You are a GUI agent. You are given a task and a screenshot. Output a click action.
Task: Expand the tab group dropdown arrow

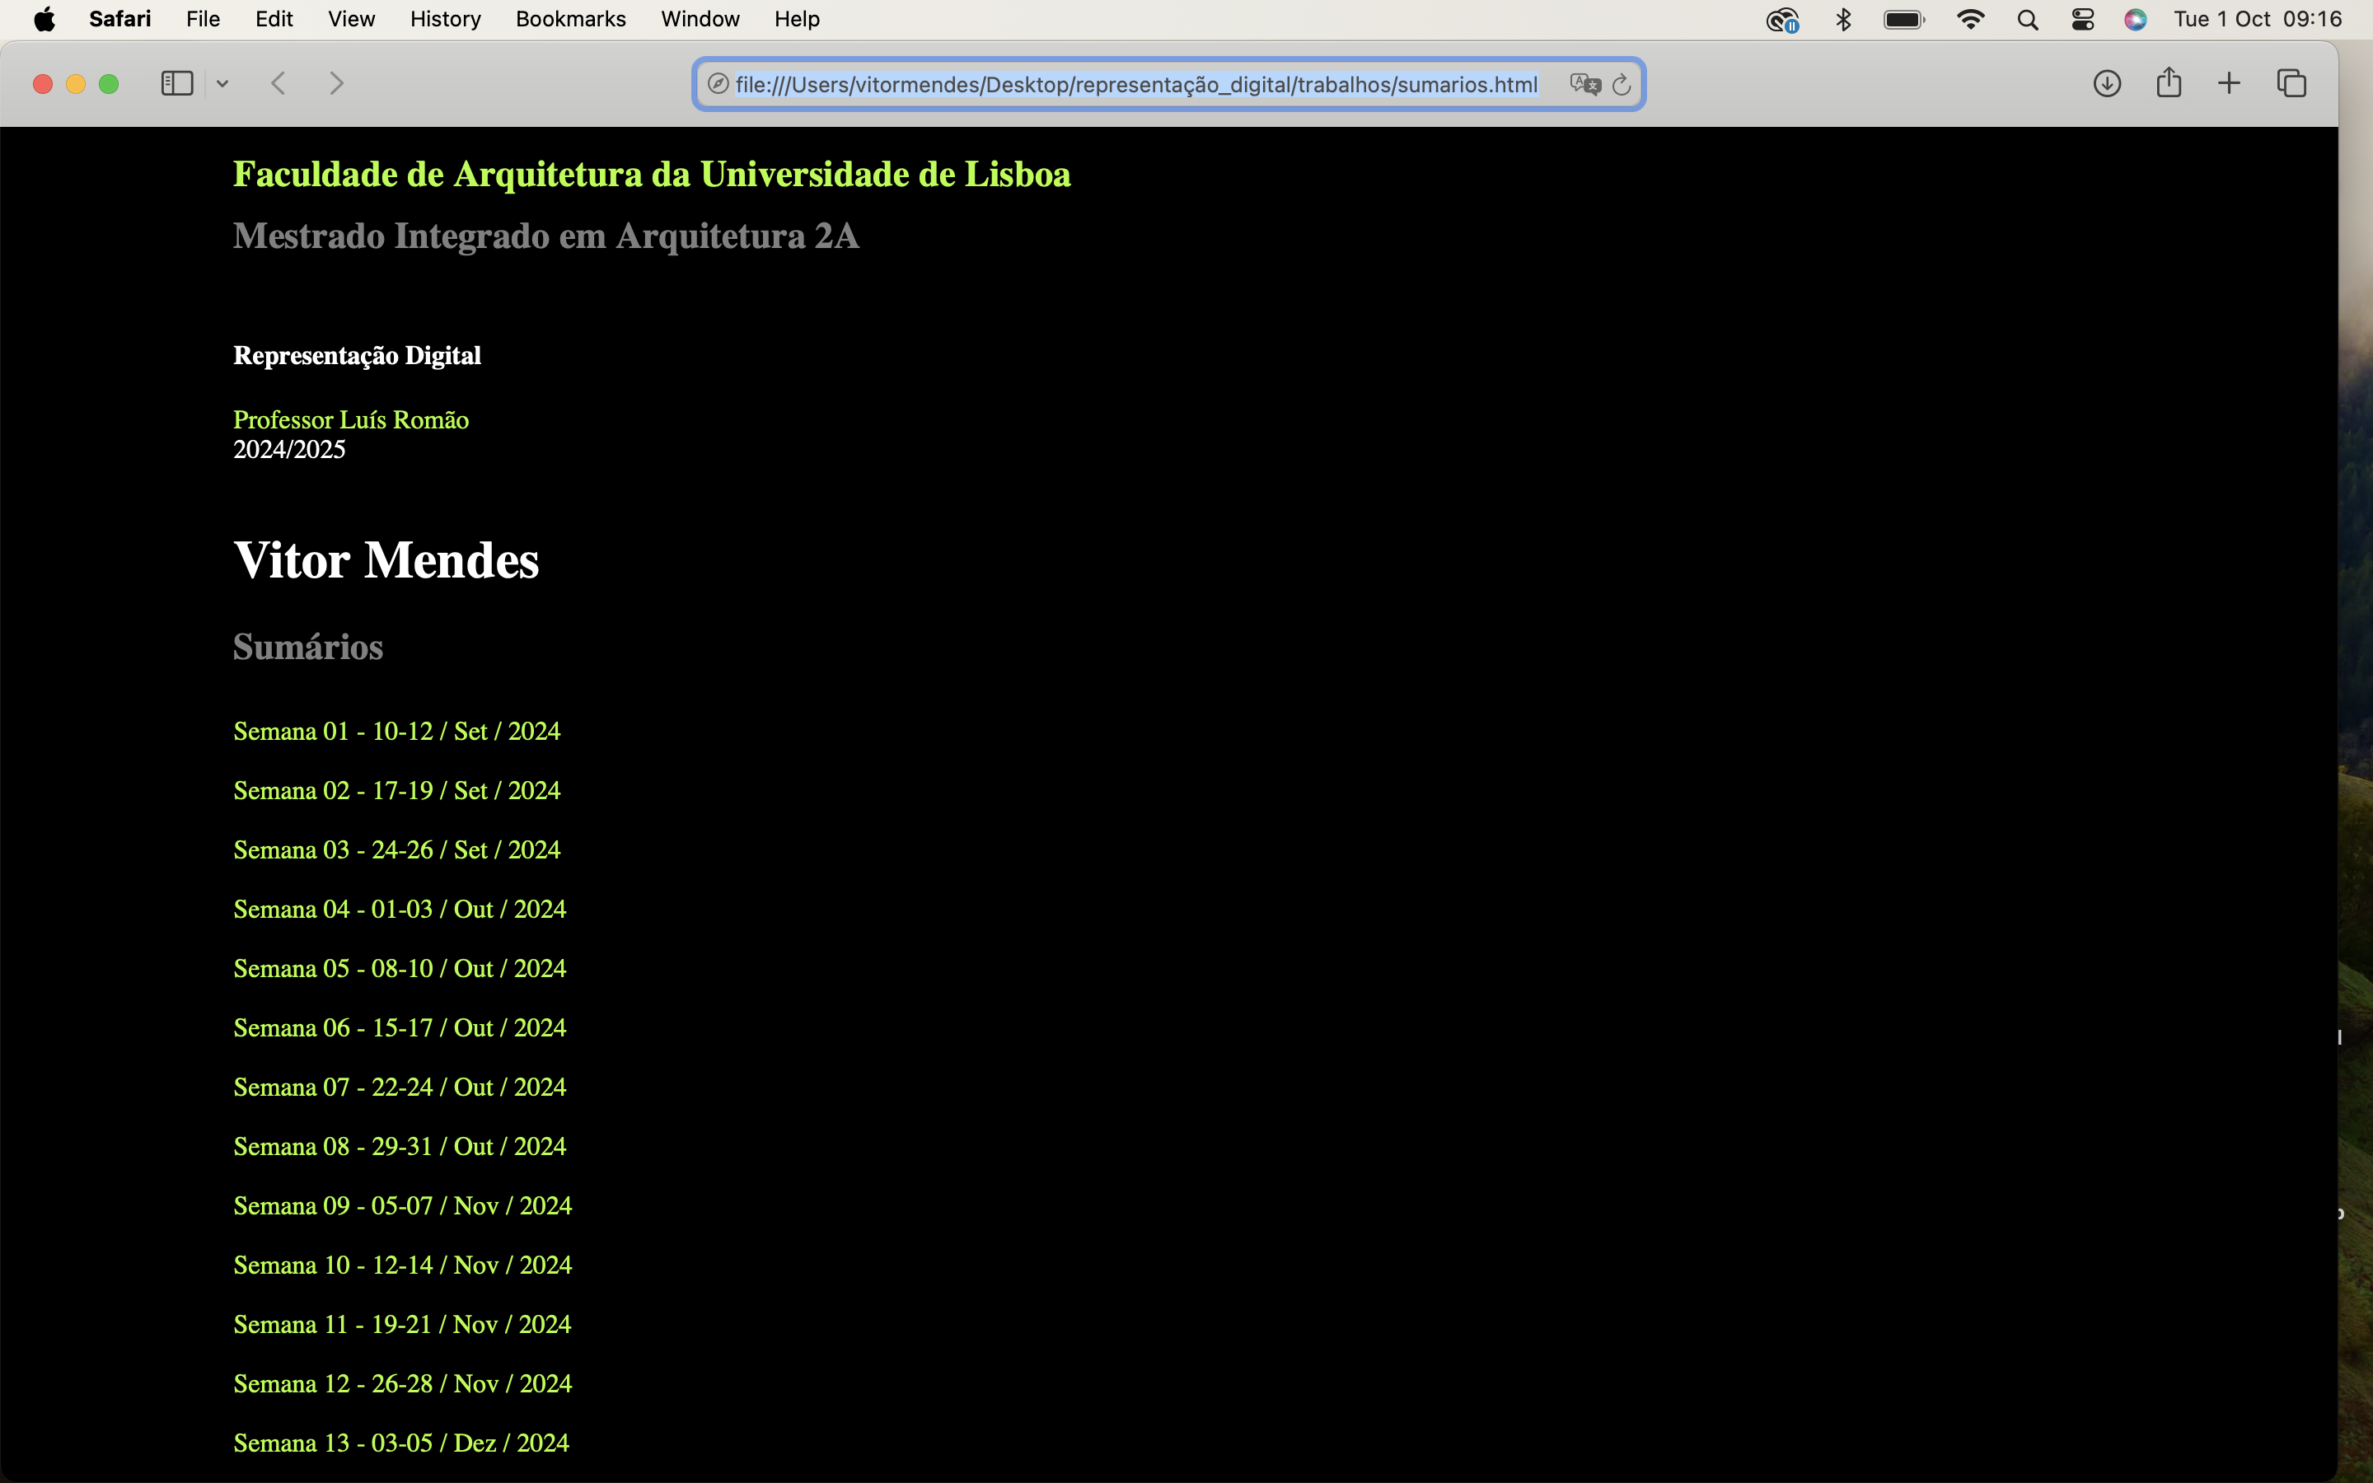click(222, 83)
